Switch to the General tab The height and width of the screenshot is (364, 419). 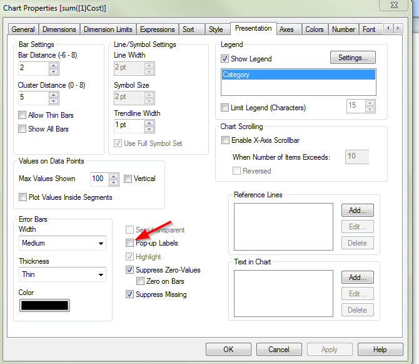click(23, 29)
